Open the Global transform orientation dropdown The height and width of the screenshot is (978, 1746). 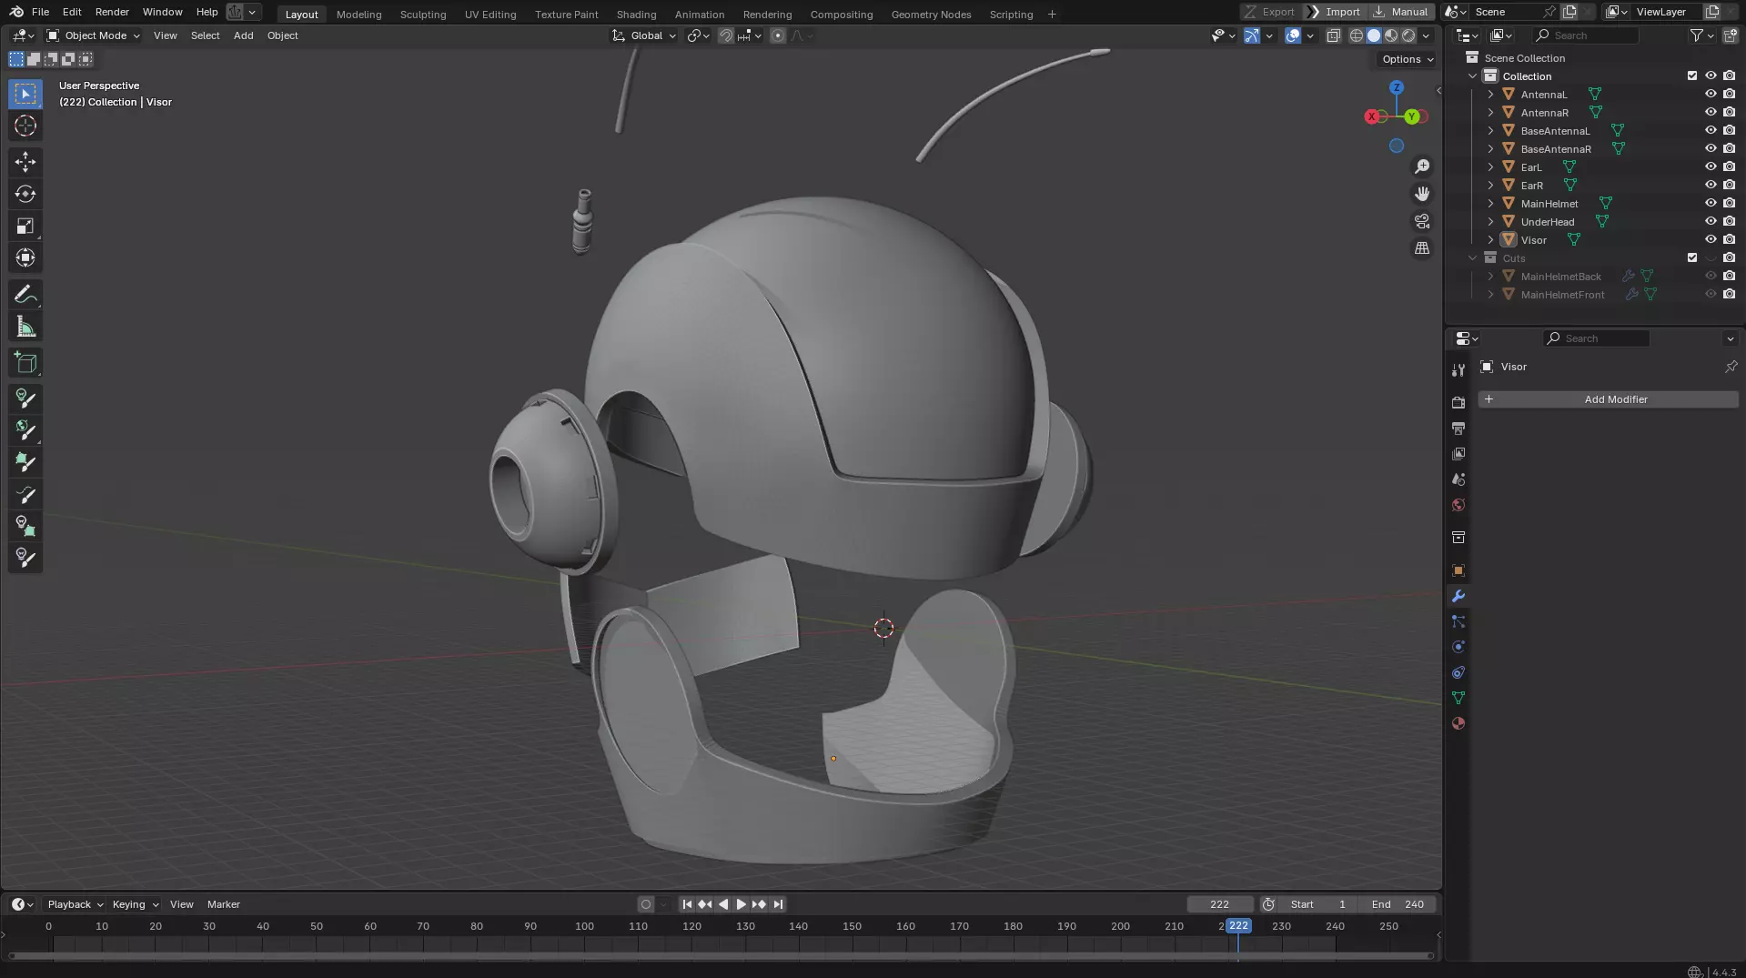pos(644,35)
